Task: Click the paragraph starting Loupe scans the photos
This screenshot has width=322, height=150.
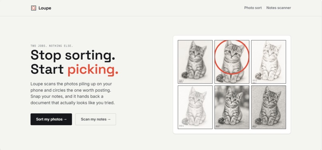Action: [x=72, y=93]
